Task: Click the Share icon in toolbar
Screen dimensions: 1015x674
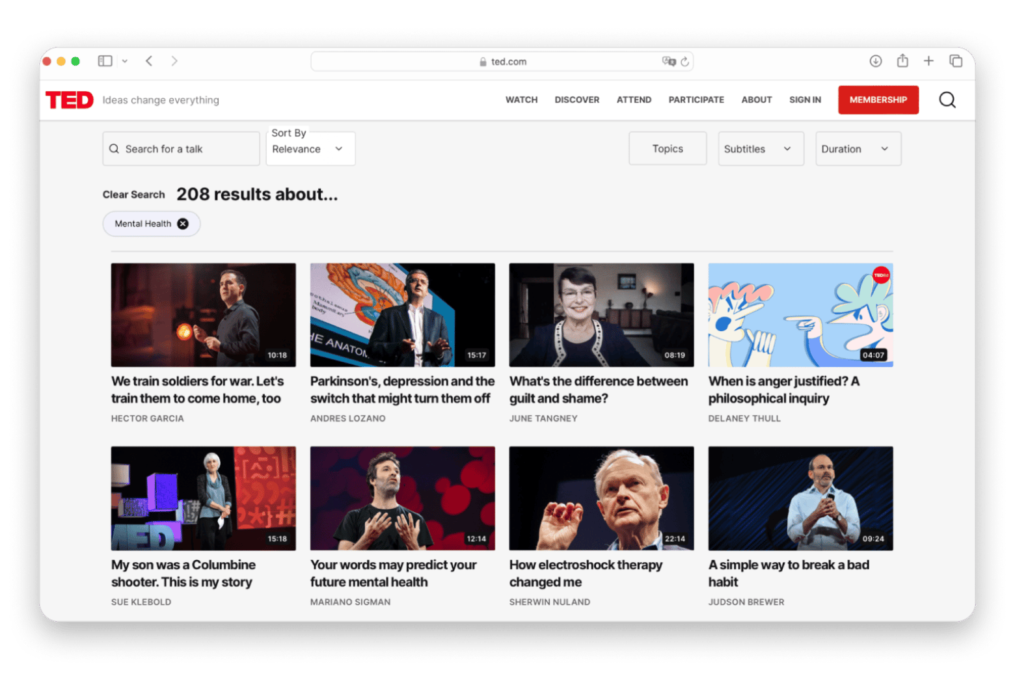Action: pos(902,61)
